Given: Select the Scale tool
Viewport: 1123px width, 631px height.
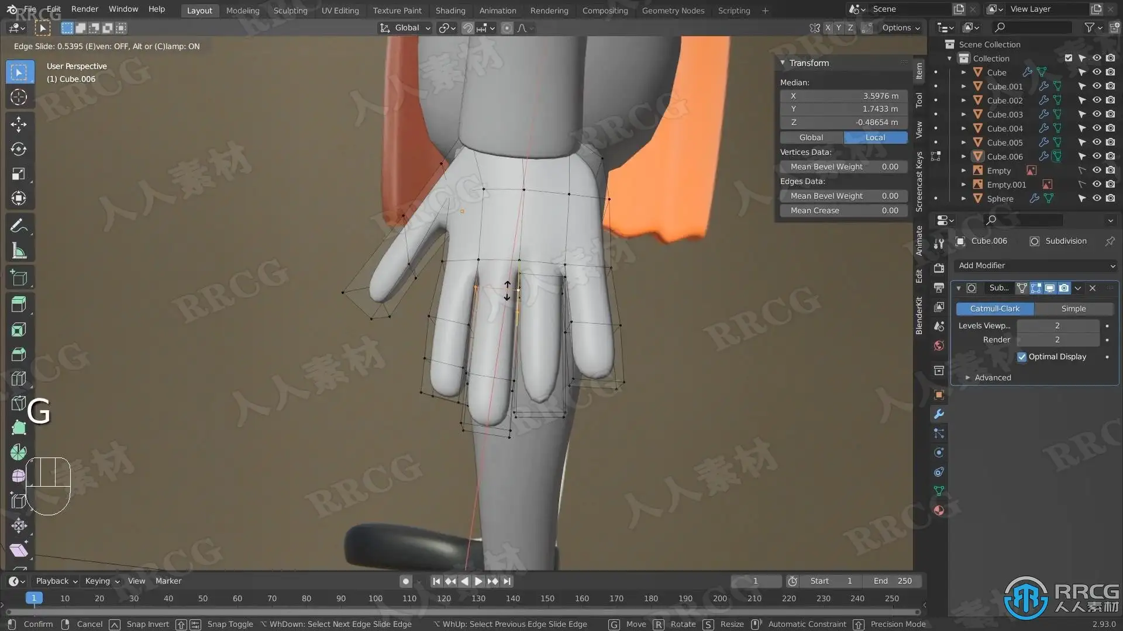Looking at the screenshot, I should click(x=19, y=174).
